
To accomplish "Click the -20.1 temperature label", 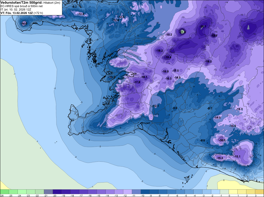I will tap(203, 26).
